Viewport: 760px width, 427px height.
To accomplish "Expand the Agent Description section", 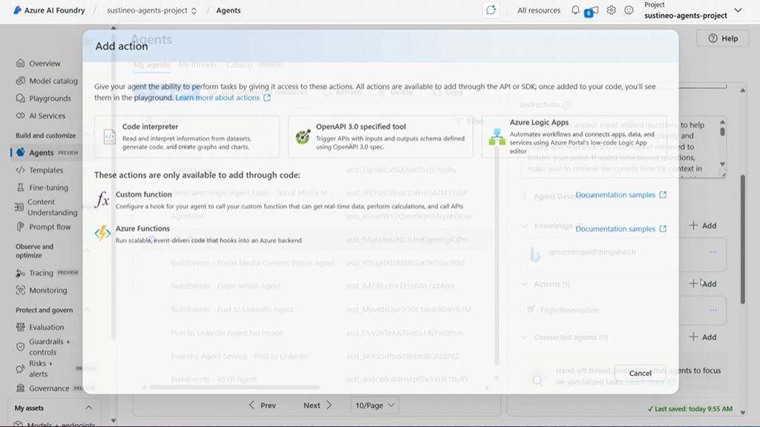I will [525, 196].
